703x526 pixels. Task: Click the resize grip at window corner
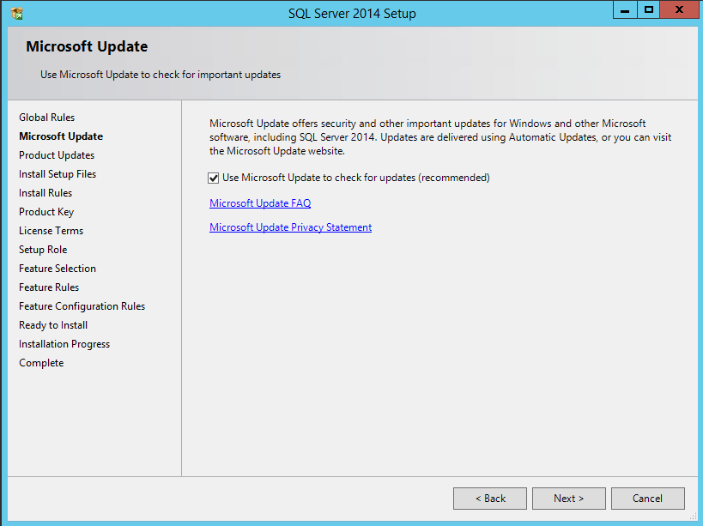point(694,517)
